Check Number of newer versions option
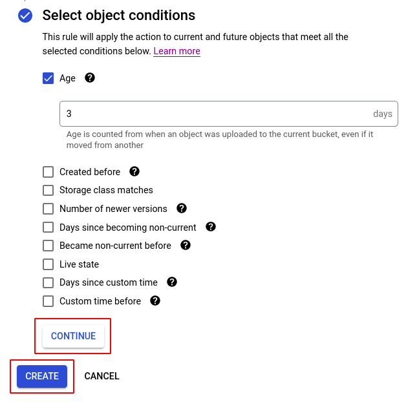The height and width of the screenshot is (402, 417). tap(48, 209)
